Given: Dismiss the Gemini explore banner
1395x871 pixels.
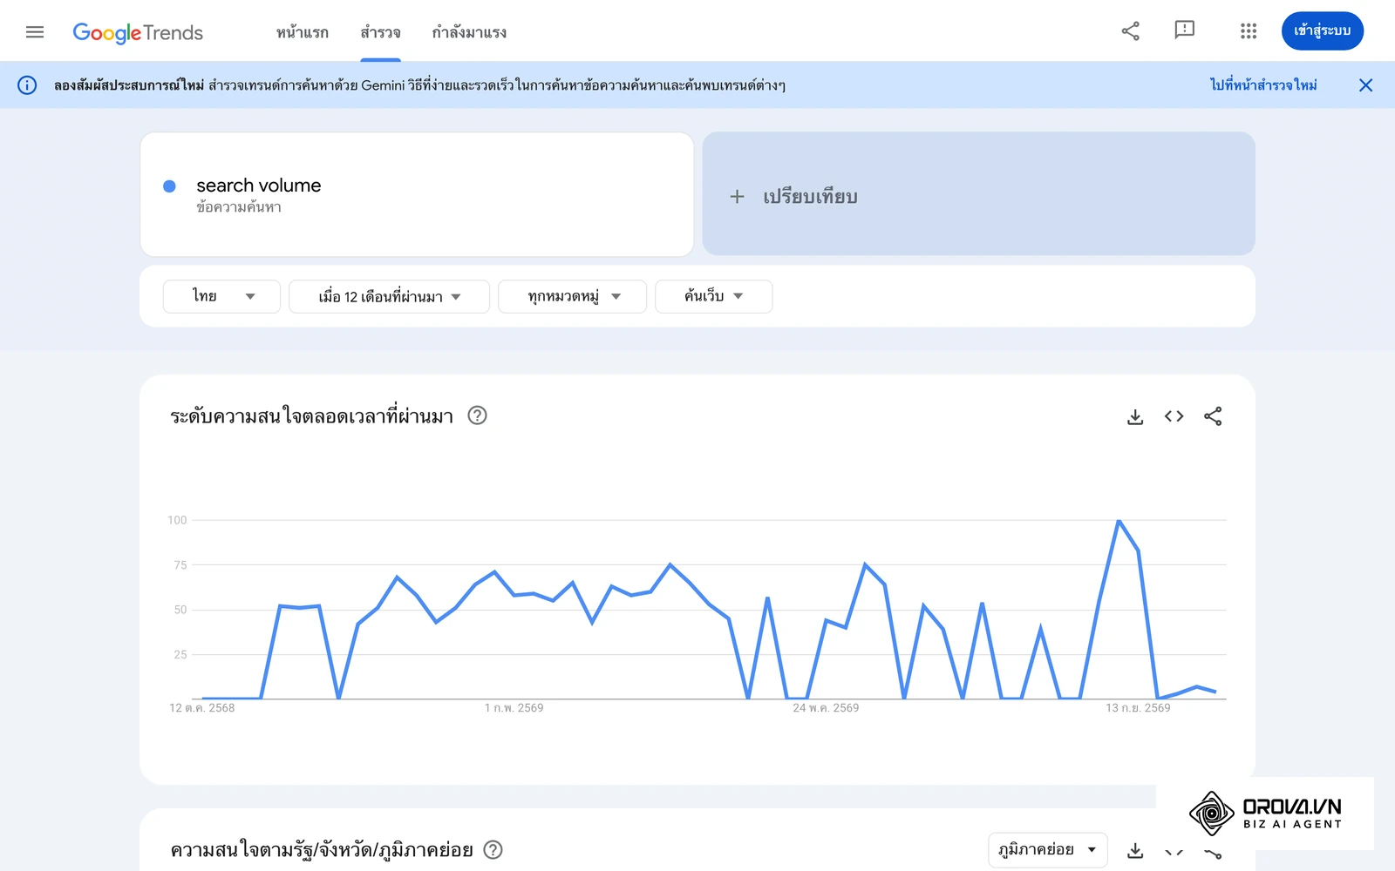Looking at the screenshot, I should click(x=1365, y=85).
